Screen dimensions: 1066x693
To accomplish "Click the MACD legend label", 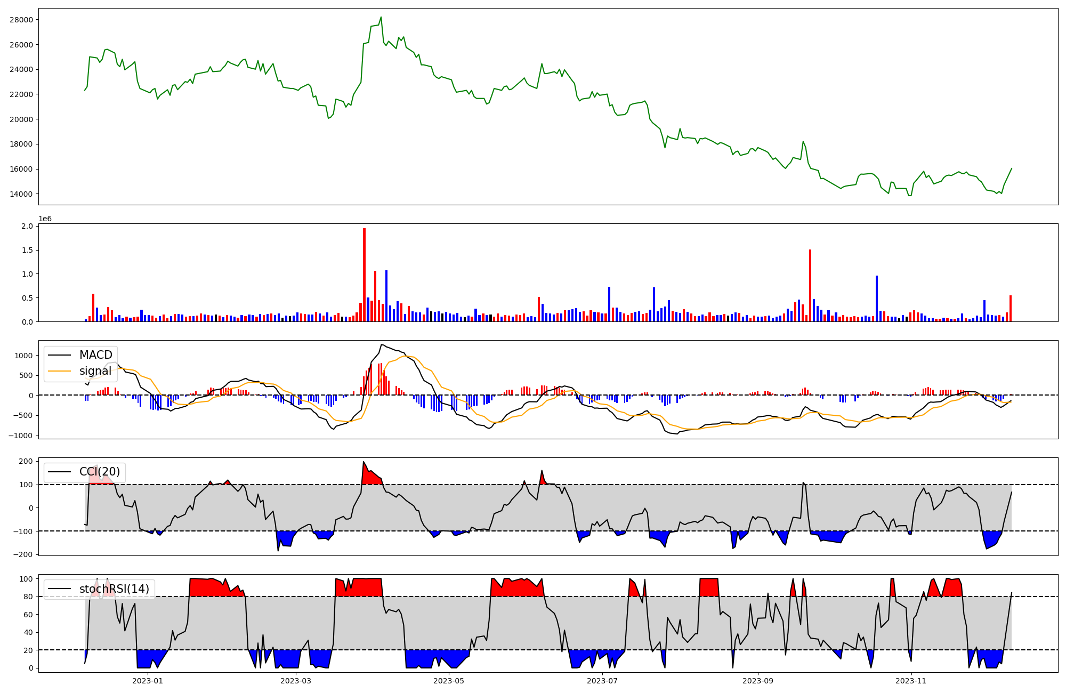I will [95, 355].
